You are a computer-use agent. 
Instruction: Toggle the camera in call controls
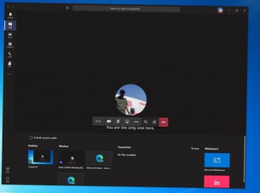point(109,121)
